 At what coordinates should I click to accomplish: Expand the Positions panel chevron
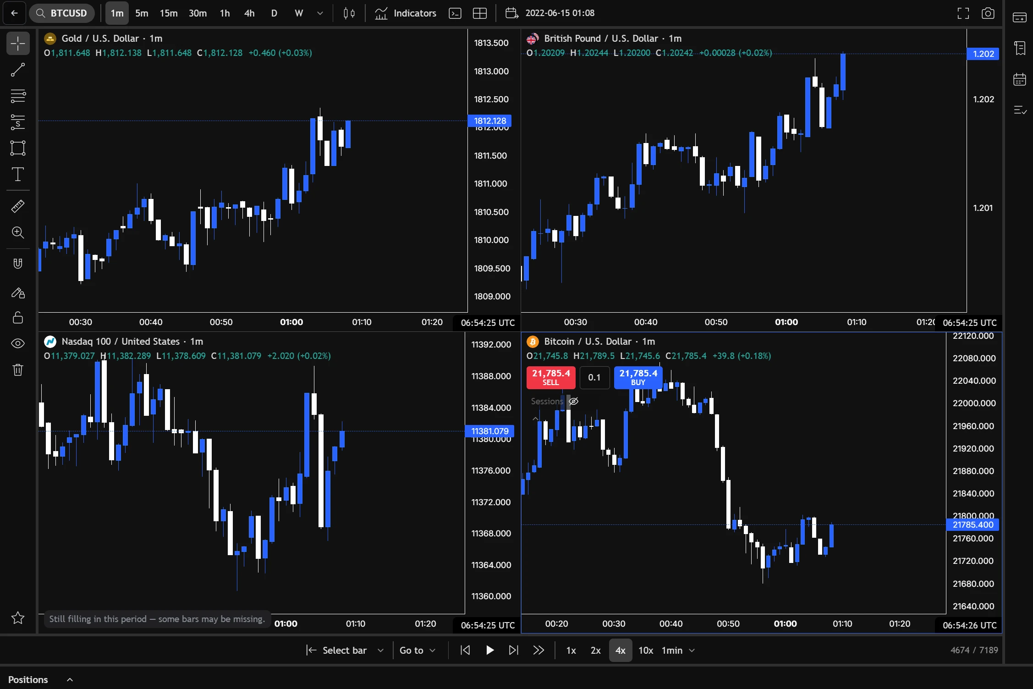(x=70, y=679)
